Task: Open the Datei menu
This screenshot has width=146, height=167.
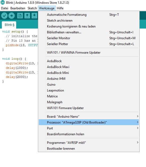Action: 5,8
